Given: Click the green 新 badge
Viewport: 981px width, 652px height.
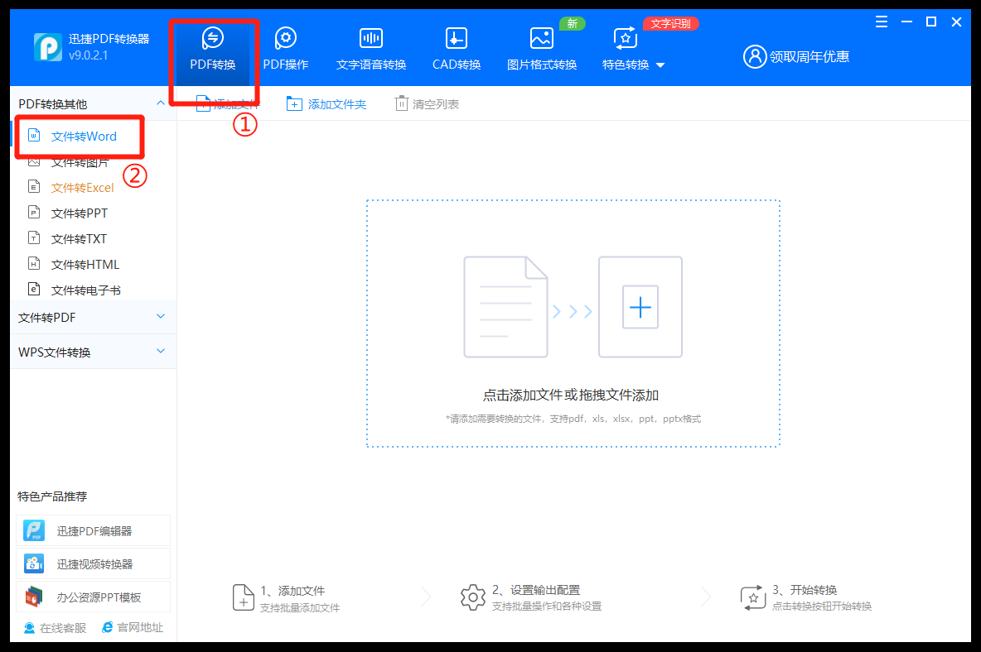Looking at the screenshot, I should coord(572,24).
